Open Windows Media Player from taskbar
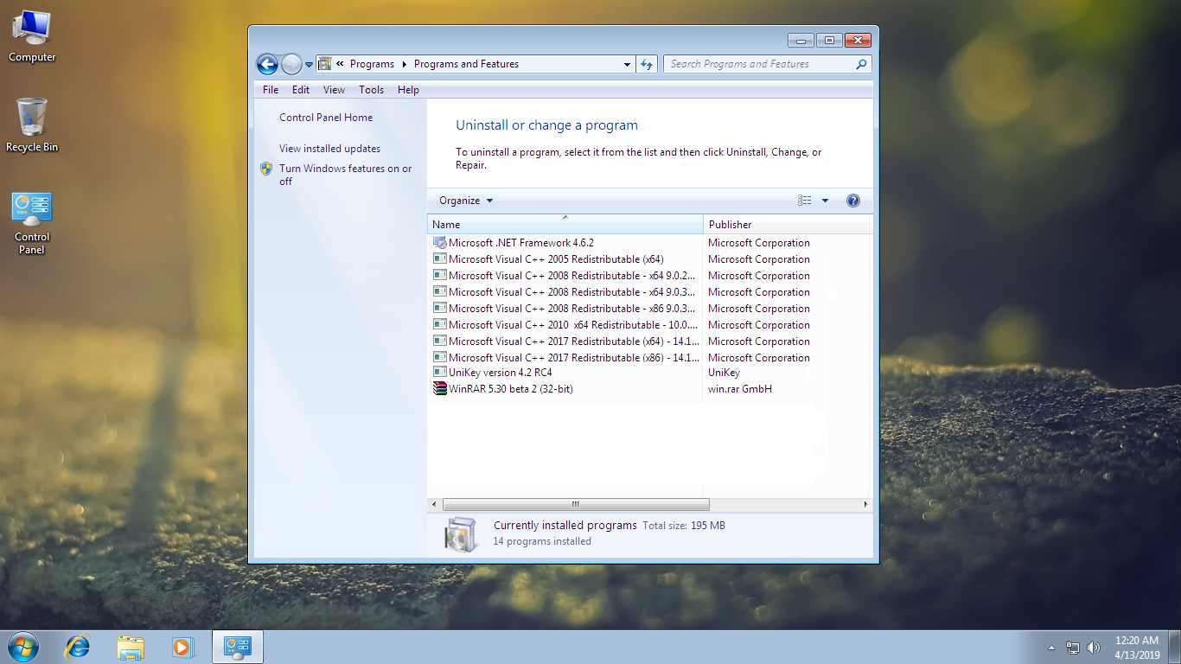The width and height of the screenshot is (1181, 664). coord(182,647)
